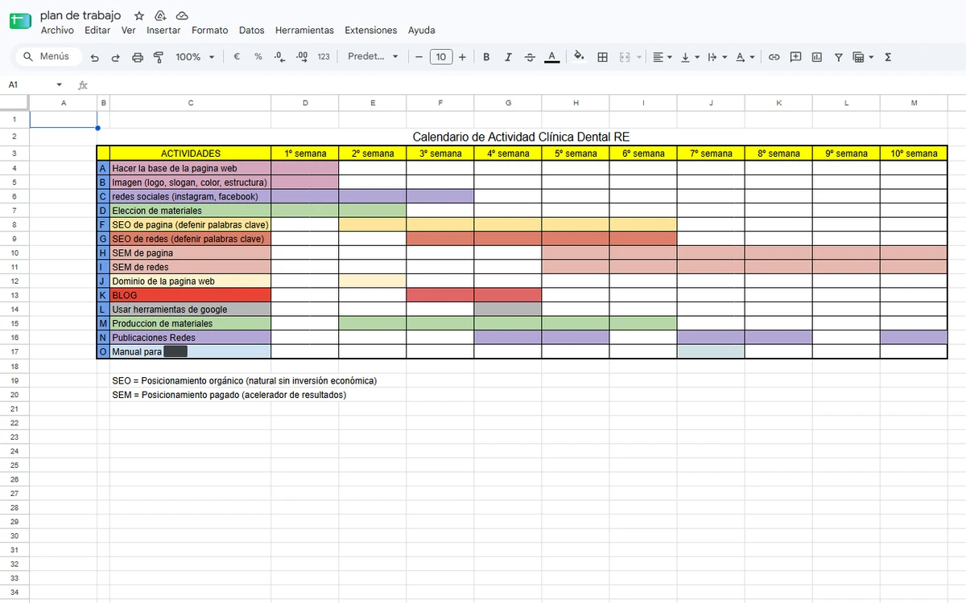Open the zoom level dropdown at 100%
The width and height of the screenshot is (966, 603).
196,57
